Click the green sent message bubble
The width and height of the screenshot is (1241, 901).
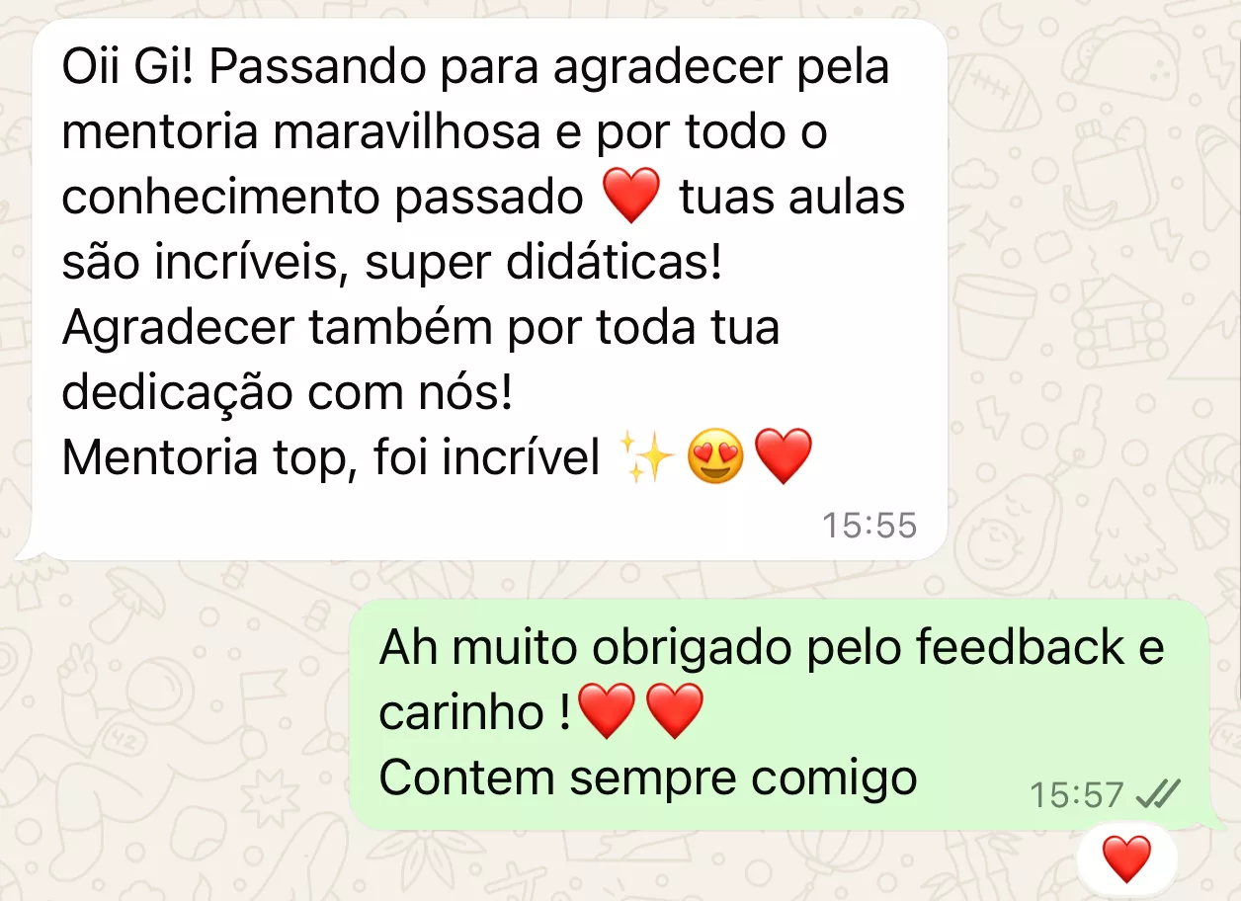(780, 713)
